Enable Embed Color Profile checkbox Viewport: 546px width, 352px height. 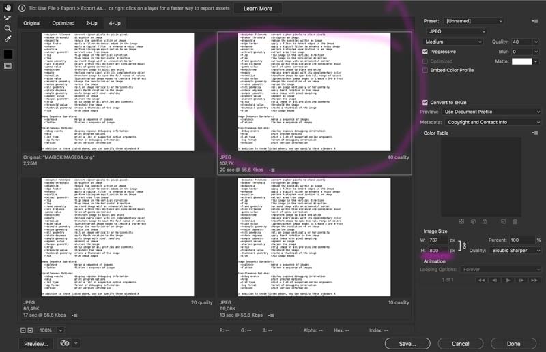pos(425,70)
